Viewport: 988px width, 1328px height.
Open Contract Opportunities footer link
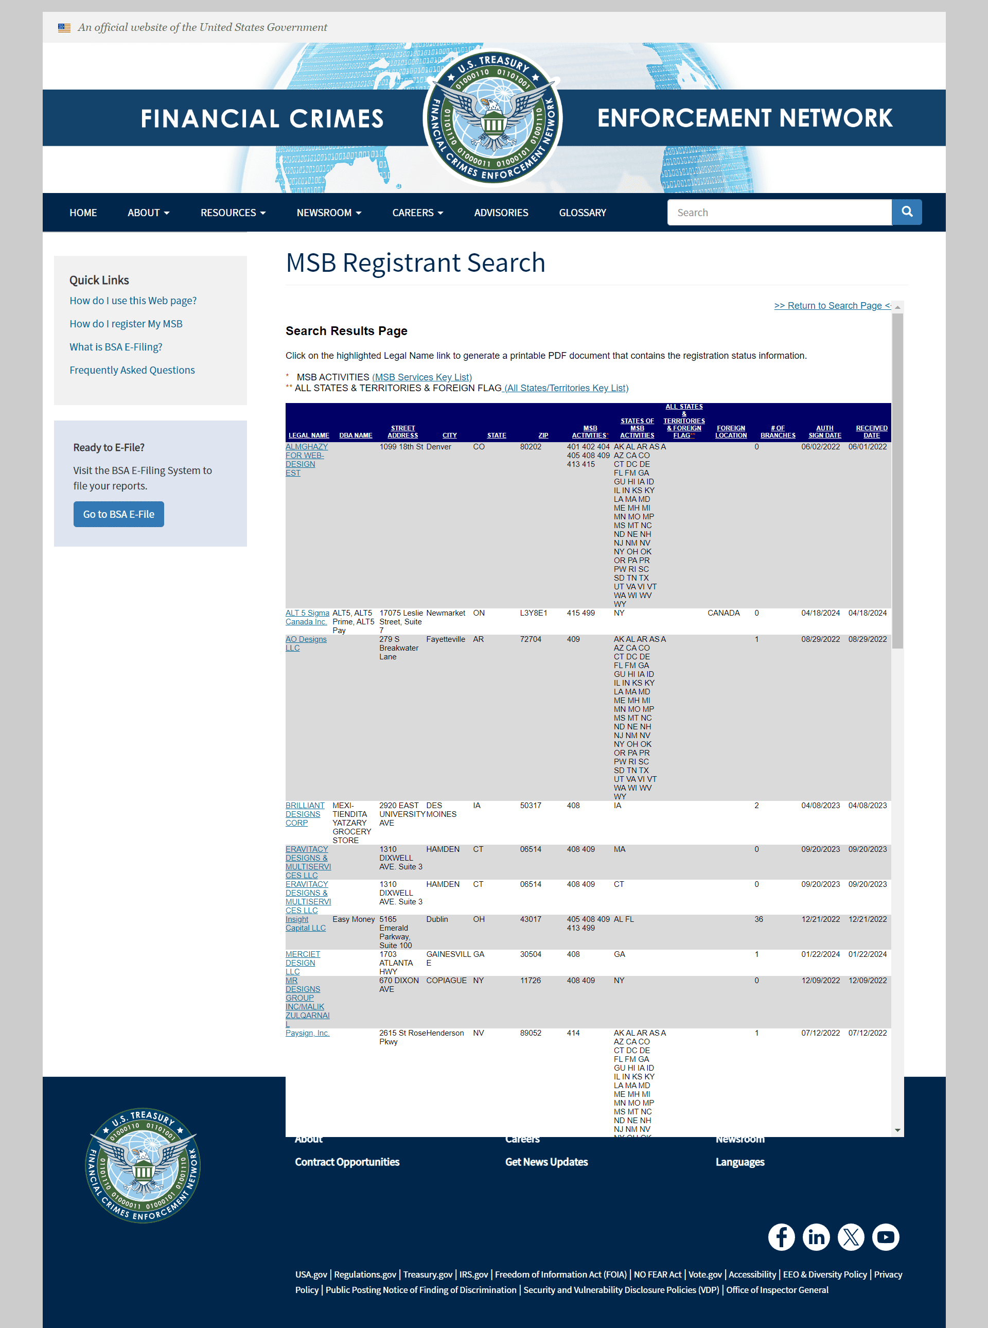click(347, 1162)
